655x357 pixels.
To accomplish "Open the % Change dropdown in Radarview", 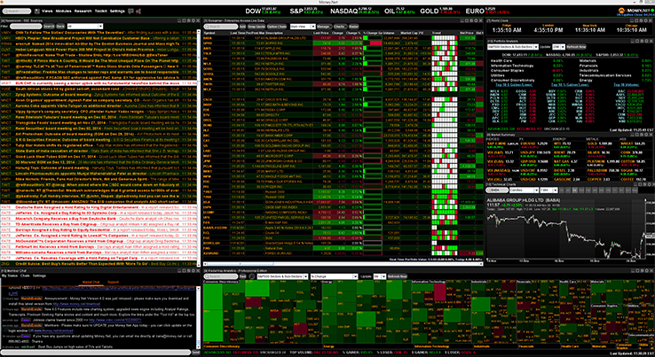I will (x=335, y=276).
